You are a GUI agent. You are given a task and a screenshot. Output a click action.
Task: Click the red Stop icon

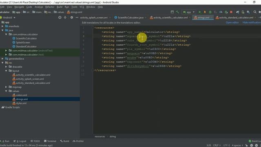pos(231,12)
